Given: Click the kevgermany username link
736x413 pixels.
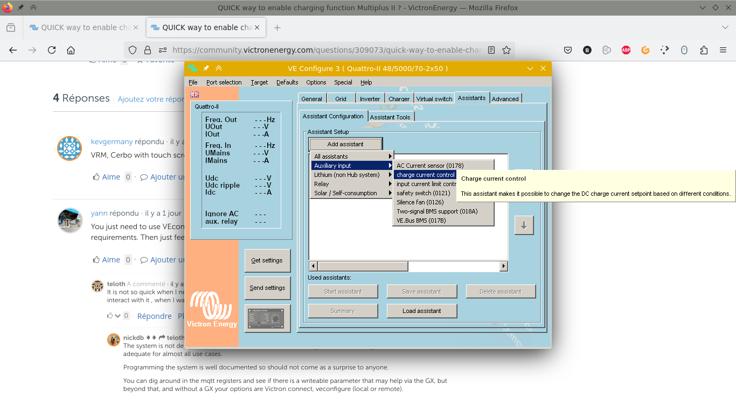Looking at the screenshot, I should 112,141.
